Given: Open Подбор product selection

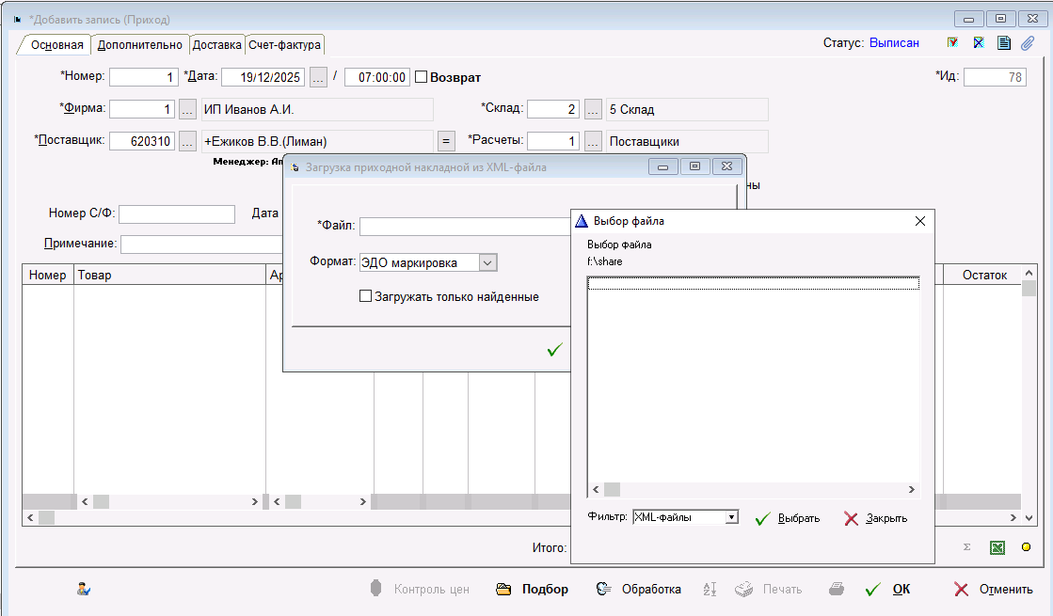Looking at the screenshot, I should [534, 590].
